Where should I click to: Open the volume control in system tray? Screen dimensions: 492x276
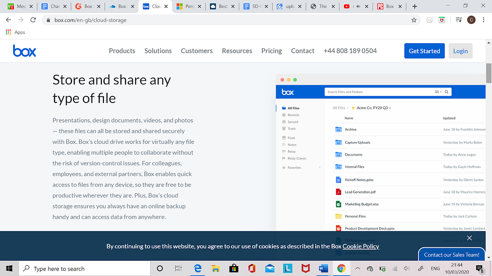(406, 268)
